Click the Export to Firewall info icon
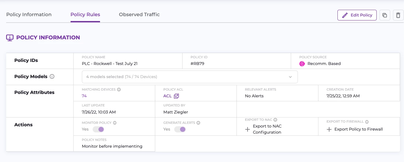This screenshot has height=162, width=404. tap(367, 122)
